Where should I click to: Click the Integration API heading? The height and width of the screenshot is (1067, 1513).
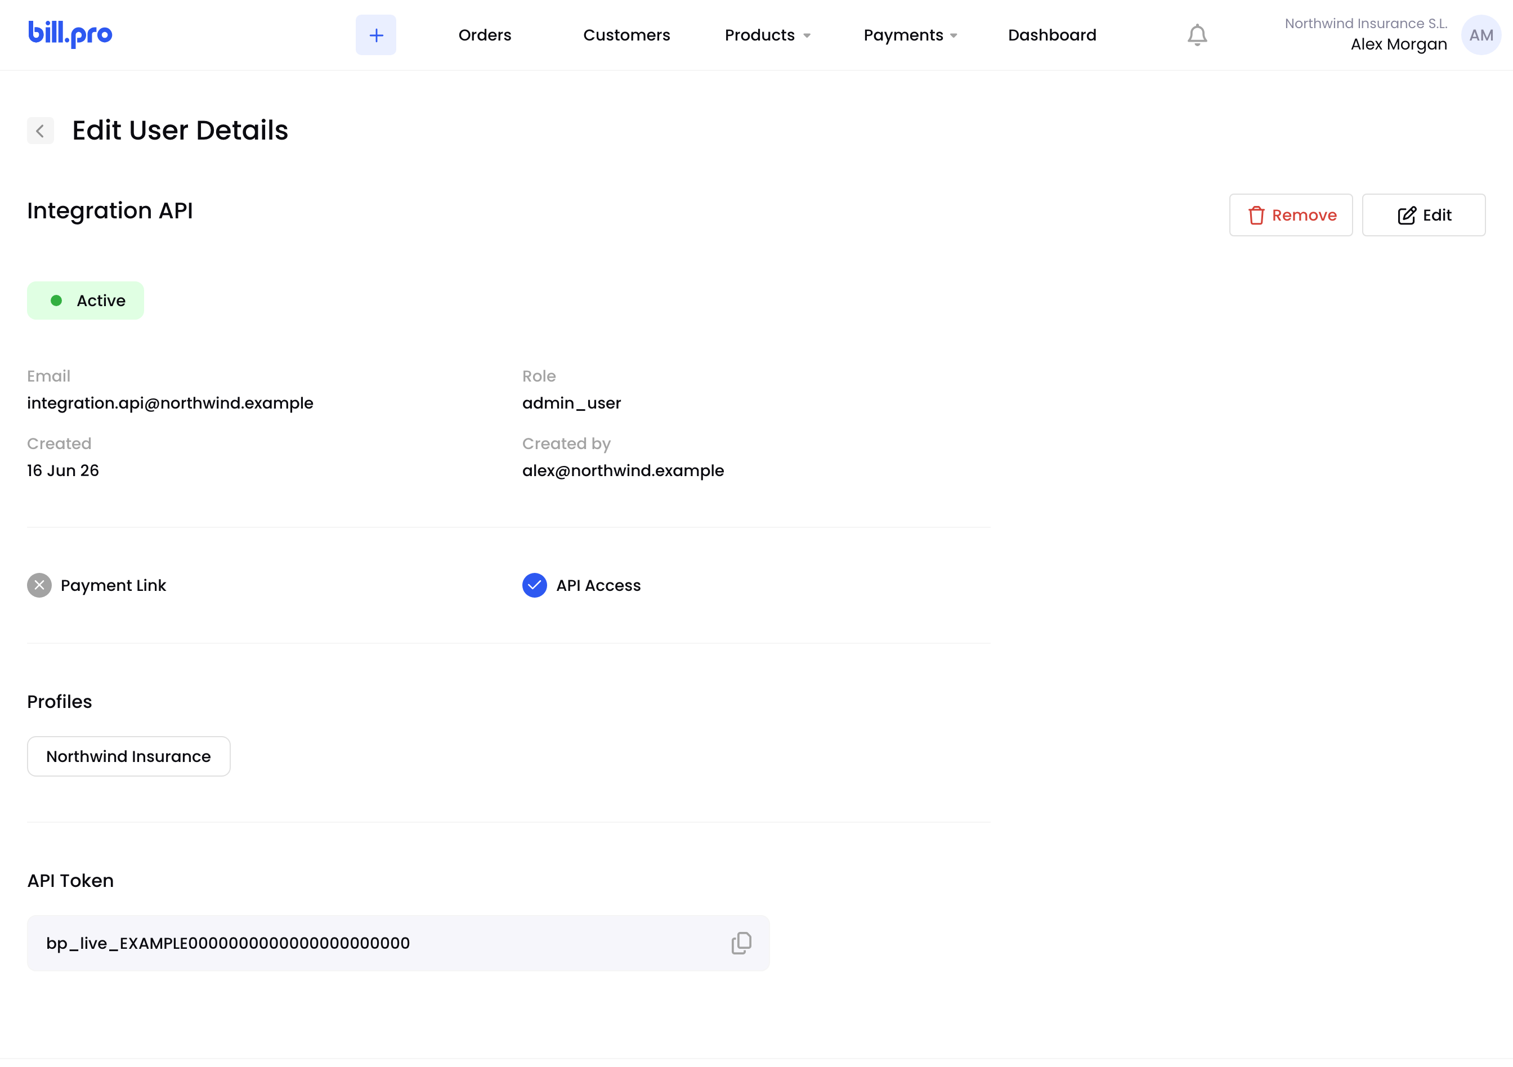(110, 211)
